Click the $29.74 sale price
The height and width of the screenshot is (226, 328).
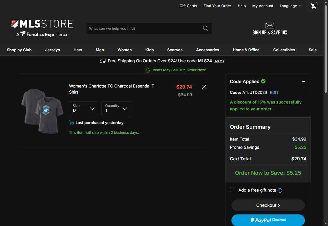tap(184, 87)
